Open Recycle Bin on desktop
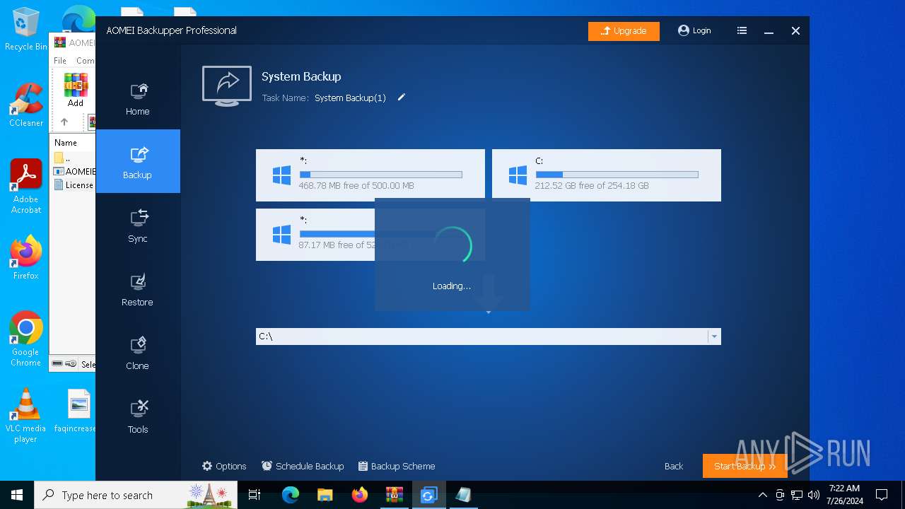Screen dimensions: 905x509 (25, 30)
